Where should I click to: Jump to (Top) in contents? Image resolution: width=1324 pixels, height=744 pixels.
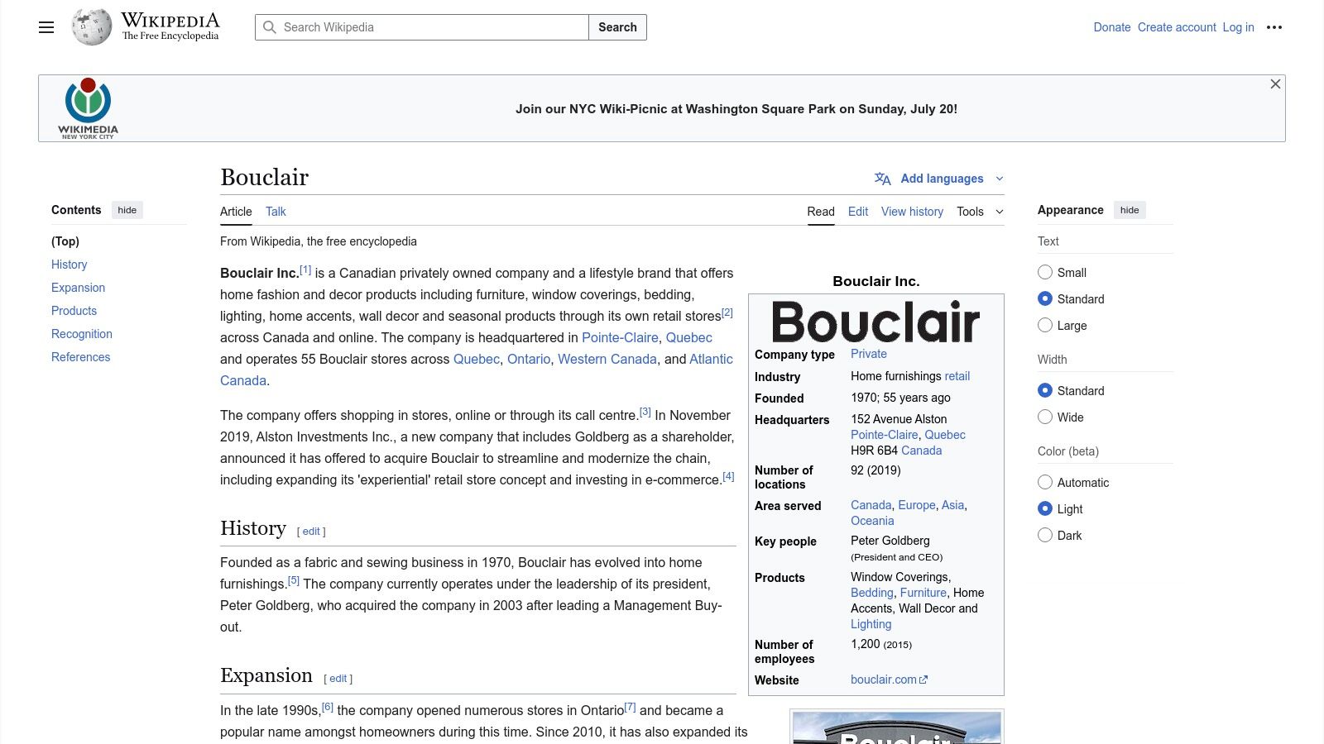click(x=65, y=241)
